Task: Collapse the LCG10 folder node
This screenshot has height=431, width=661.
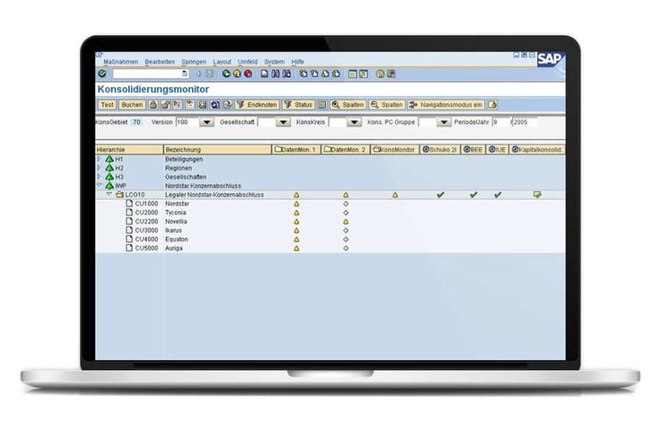Action: (109, 195)
